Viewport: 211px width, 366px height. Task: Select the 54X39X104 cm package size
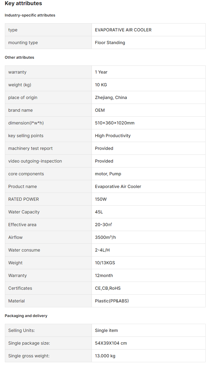[111, 343]
